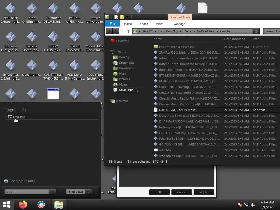Select the 2PACALYPSE 2.3 desktop icon
This screenshot has height=210, width=280.
tap(10, 70)
